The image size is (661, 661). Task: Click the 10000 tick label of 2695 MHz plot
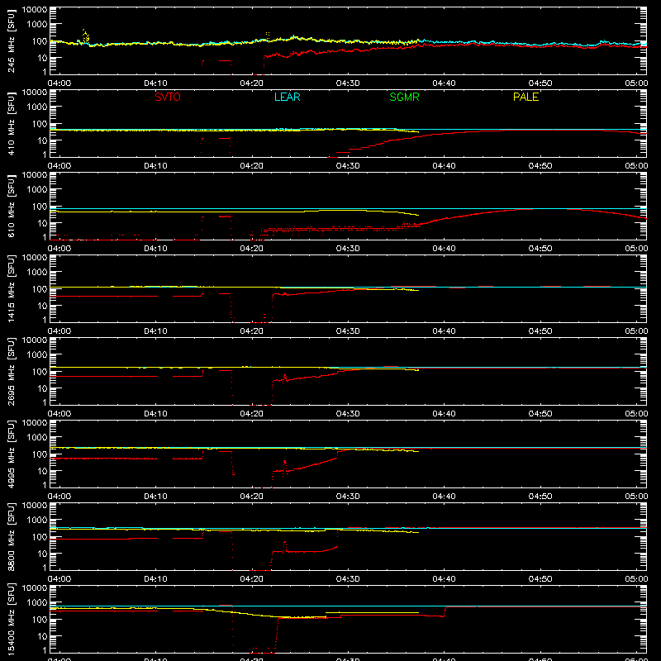(x=35, y=340)
